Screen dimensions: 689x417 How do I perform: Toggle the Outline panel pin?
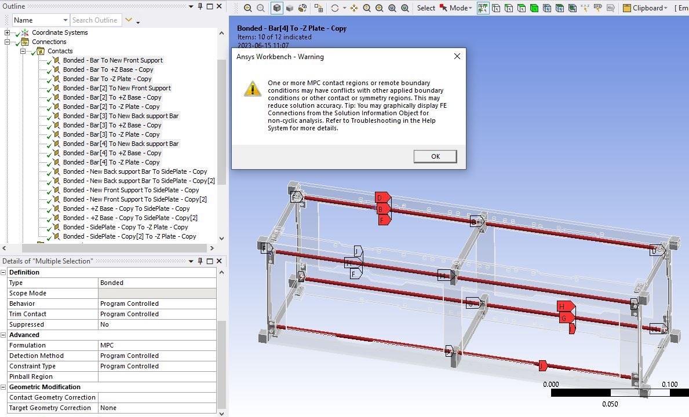(x=200, y=6)
